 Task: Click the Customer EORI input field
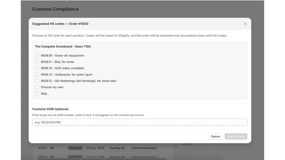pyautogui.click(x=140, y=122)
